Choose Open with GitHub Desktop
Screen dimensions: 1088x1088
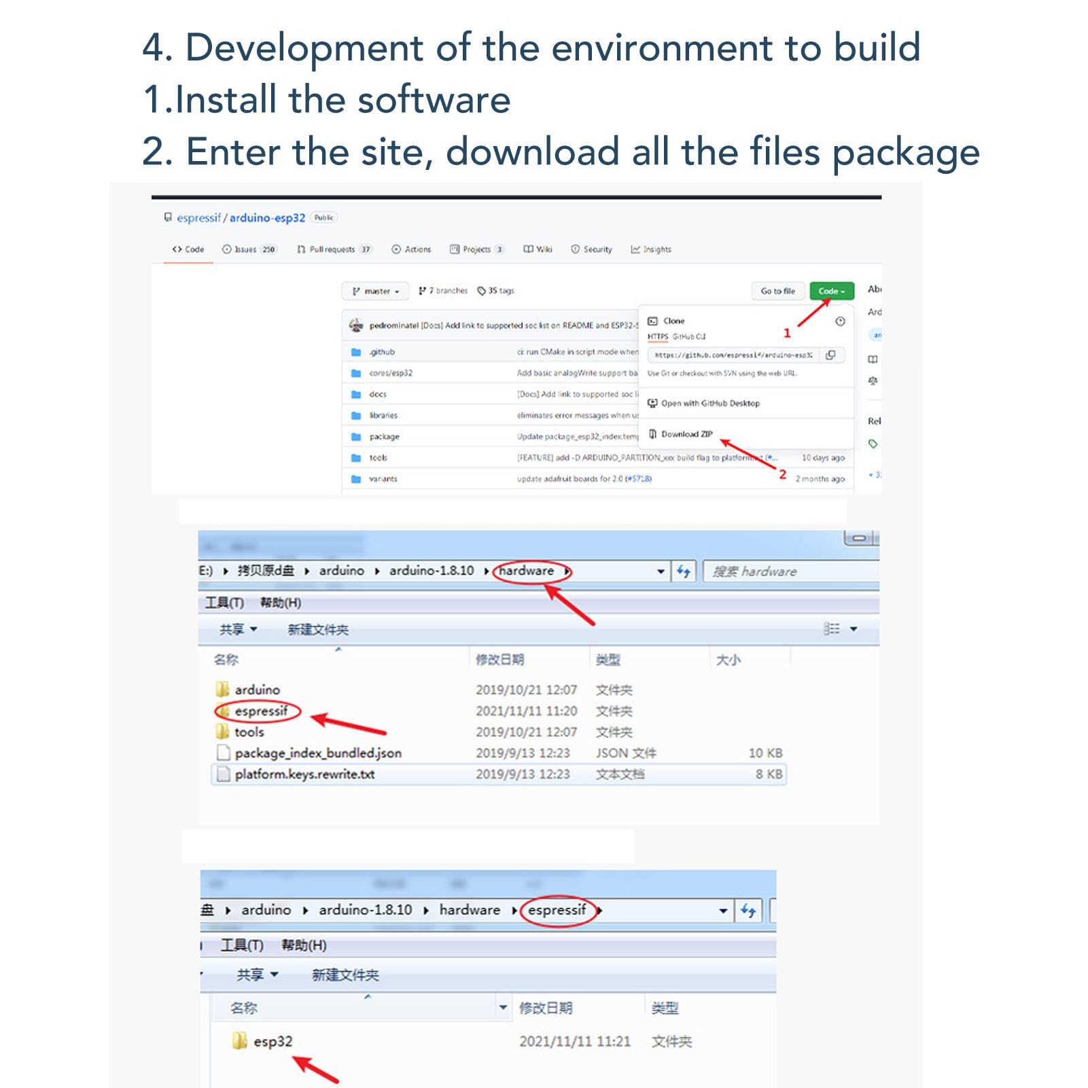(704, 403)
